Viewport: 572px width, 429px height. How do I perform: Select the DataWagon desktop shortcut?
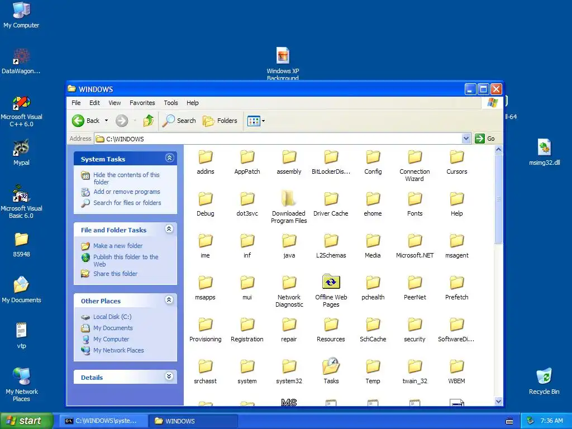(x=21, y=61)
